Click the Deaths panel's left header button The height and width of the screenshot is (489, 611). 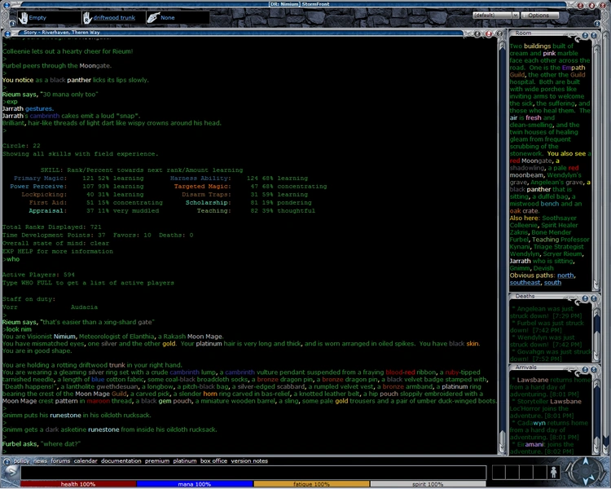click(583, 299)
